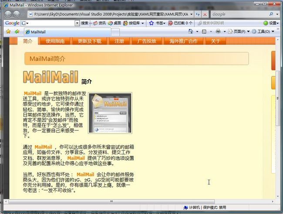Click the first orange MailMail text in intro paragraph
The width and height of the screenshot is (283, 214).
pyautogui.click(x=33, y=93)
